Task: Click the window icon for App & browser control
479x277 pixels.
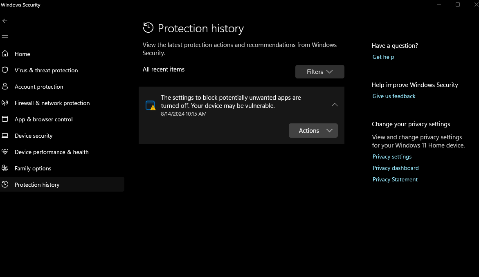Action: point(5,119)
